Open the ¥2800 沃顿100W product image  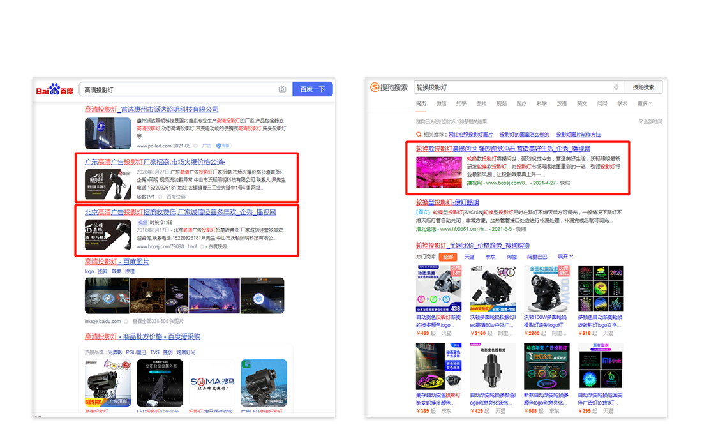(547, 288)
